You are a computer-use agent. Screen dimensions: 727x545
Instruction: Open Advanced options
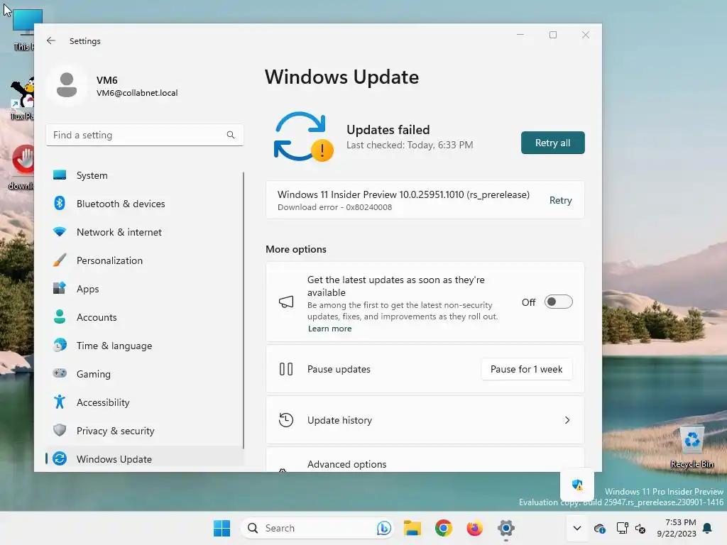(x=425, y=460)
